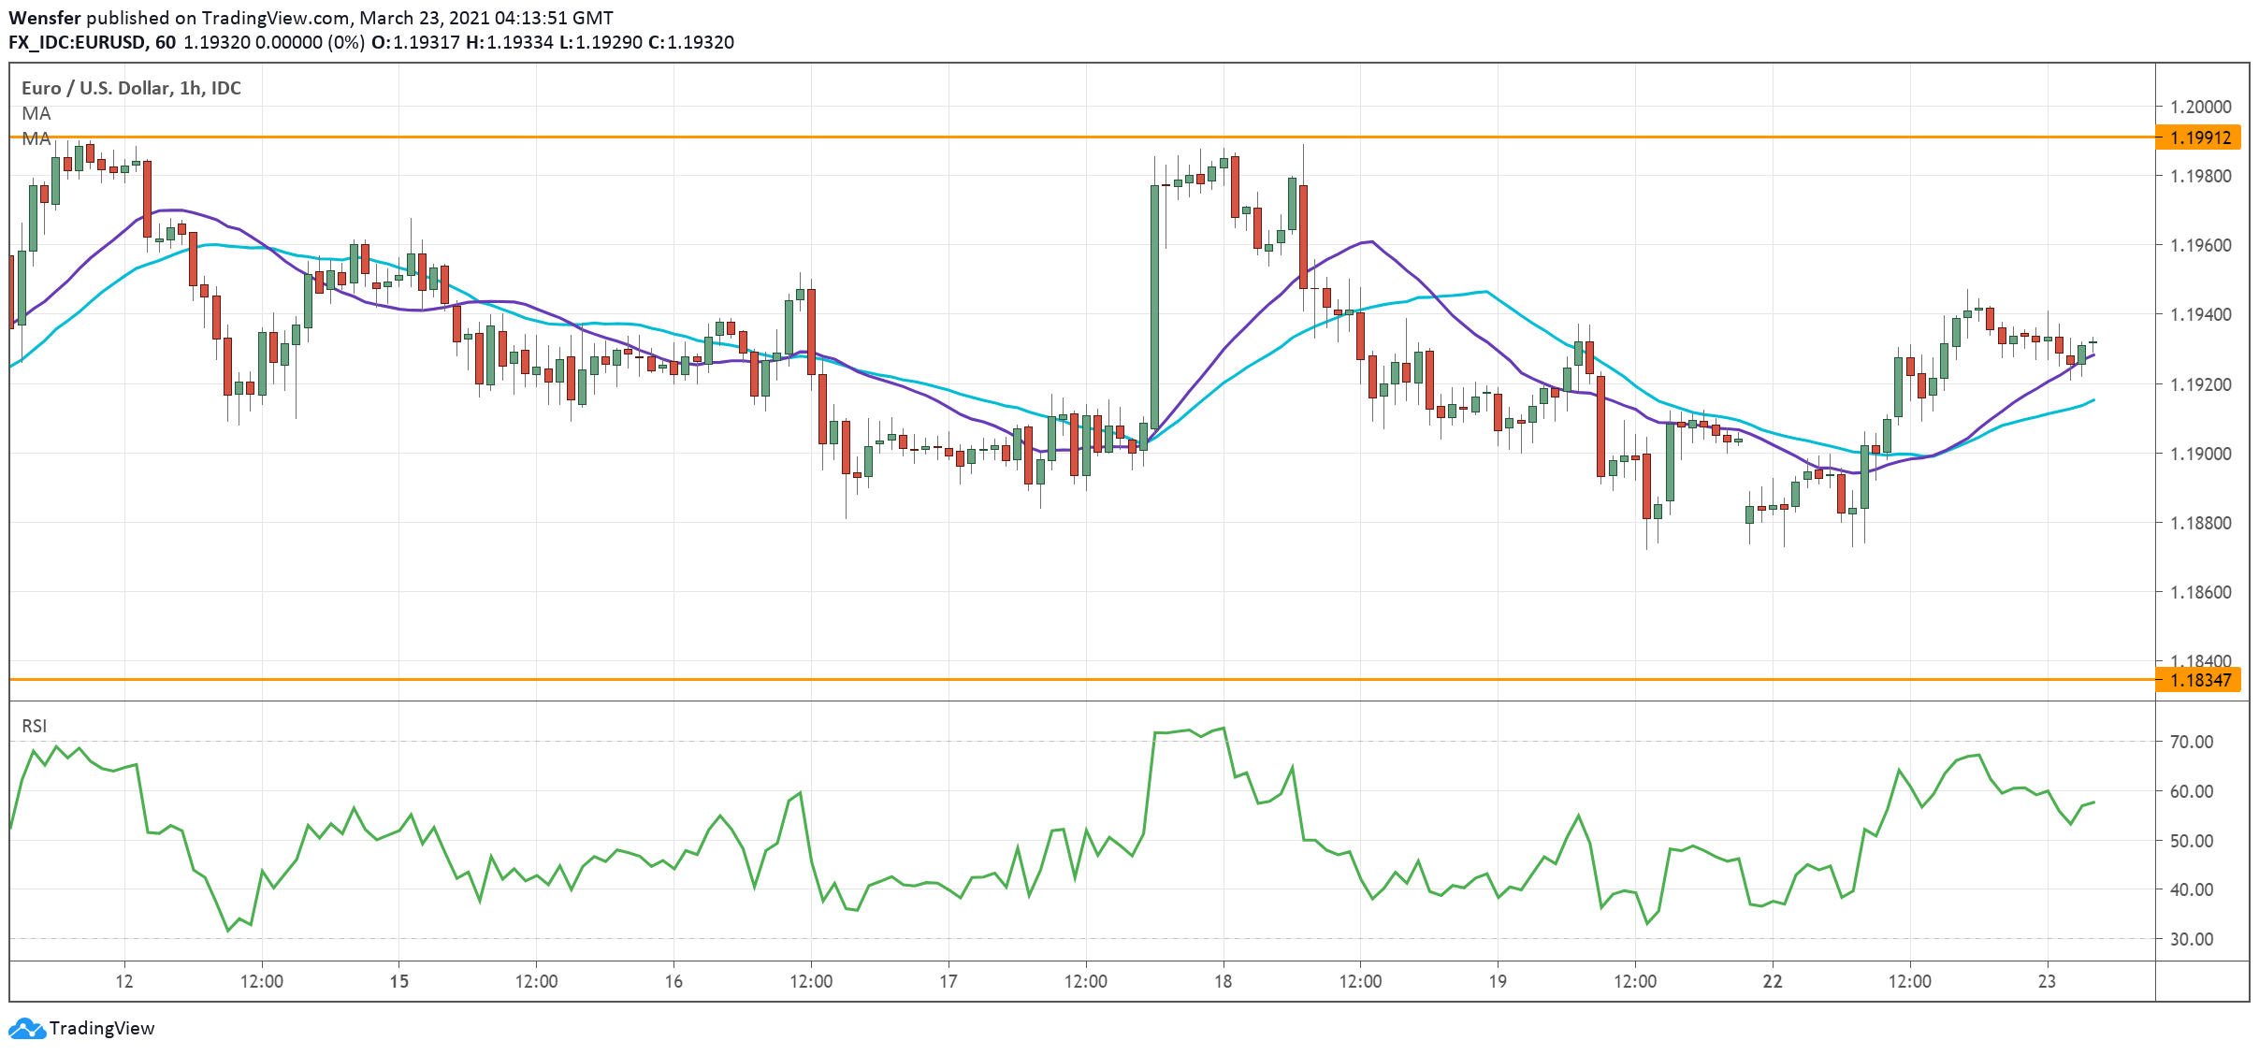The height and width of the screenshot is (1055, 2259).
Task: Select date 23 on time axis
Action: pyautogui.click(x=2047, y=981)
